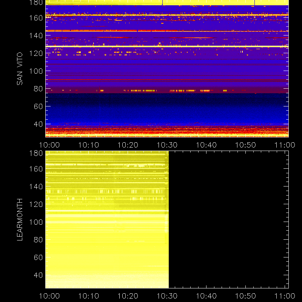Select the 120 tick label on Learmonth axis
This screenshot has height=302, width=302.
coord(36,204)
